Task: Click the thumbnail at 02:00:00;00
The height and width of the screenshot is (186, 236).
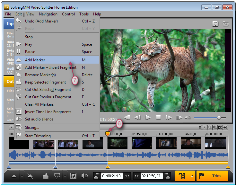Action: click(215, 143)
